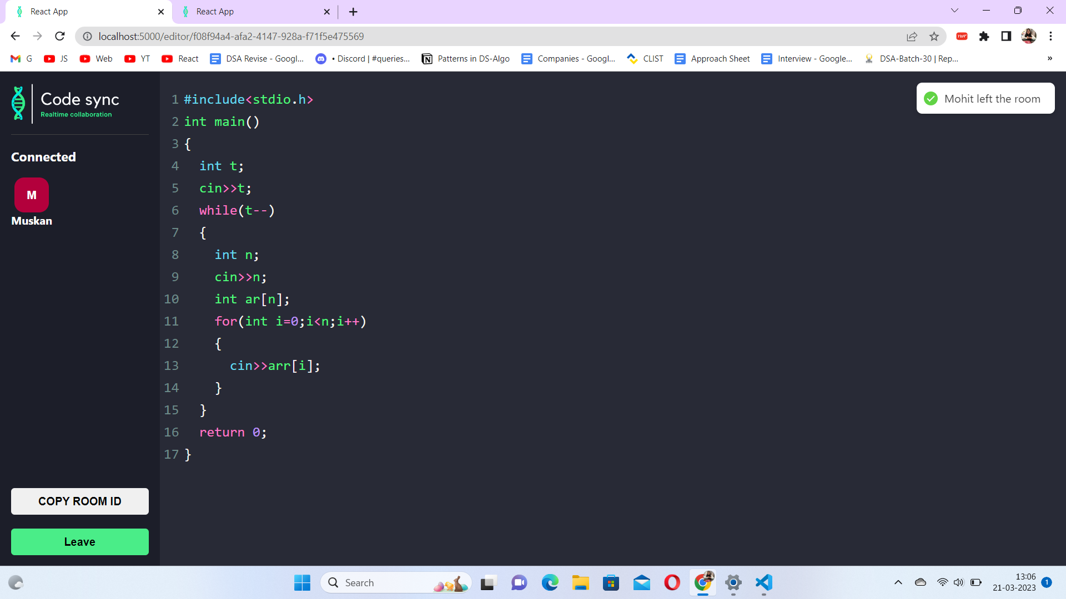This screenshot has width=1066, height=599.
Task: Select Muskan's avatar in the sidebar
Action: pyautogui.click(x=31, y=195)
